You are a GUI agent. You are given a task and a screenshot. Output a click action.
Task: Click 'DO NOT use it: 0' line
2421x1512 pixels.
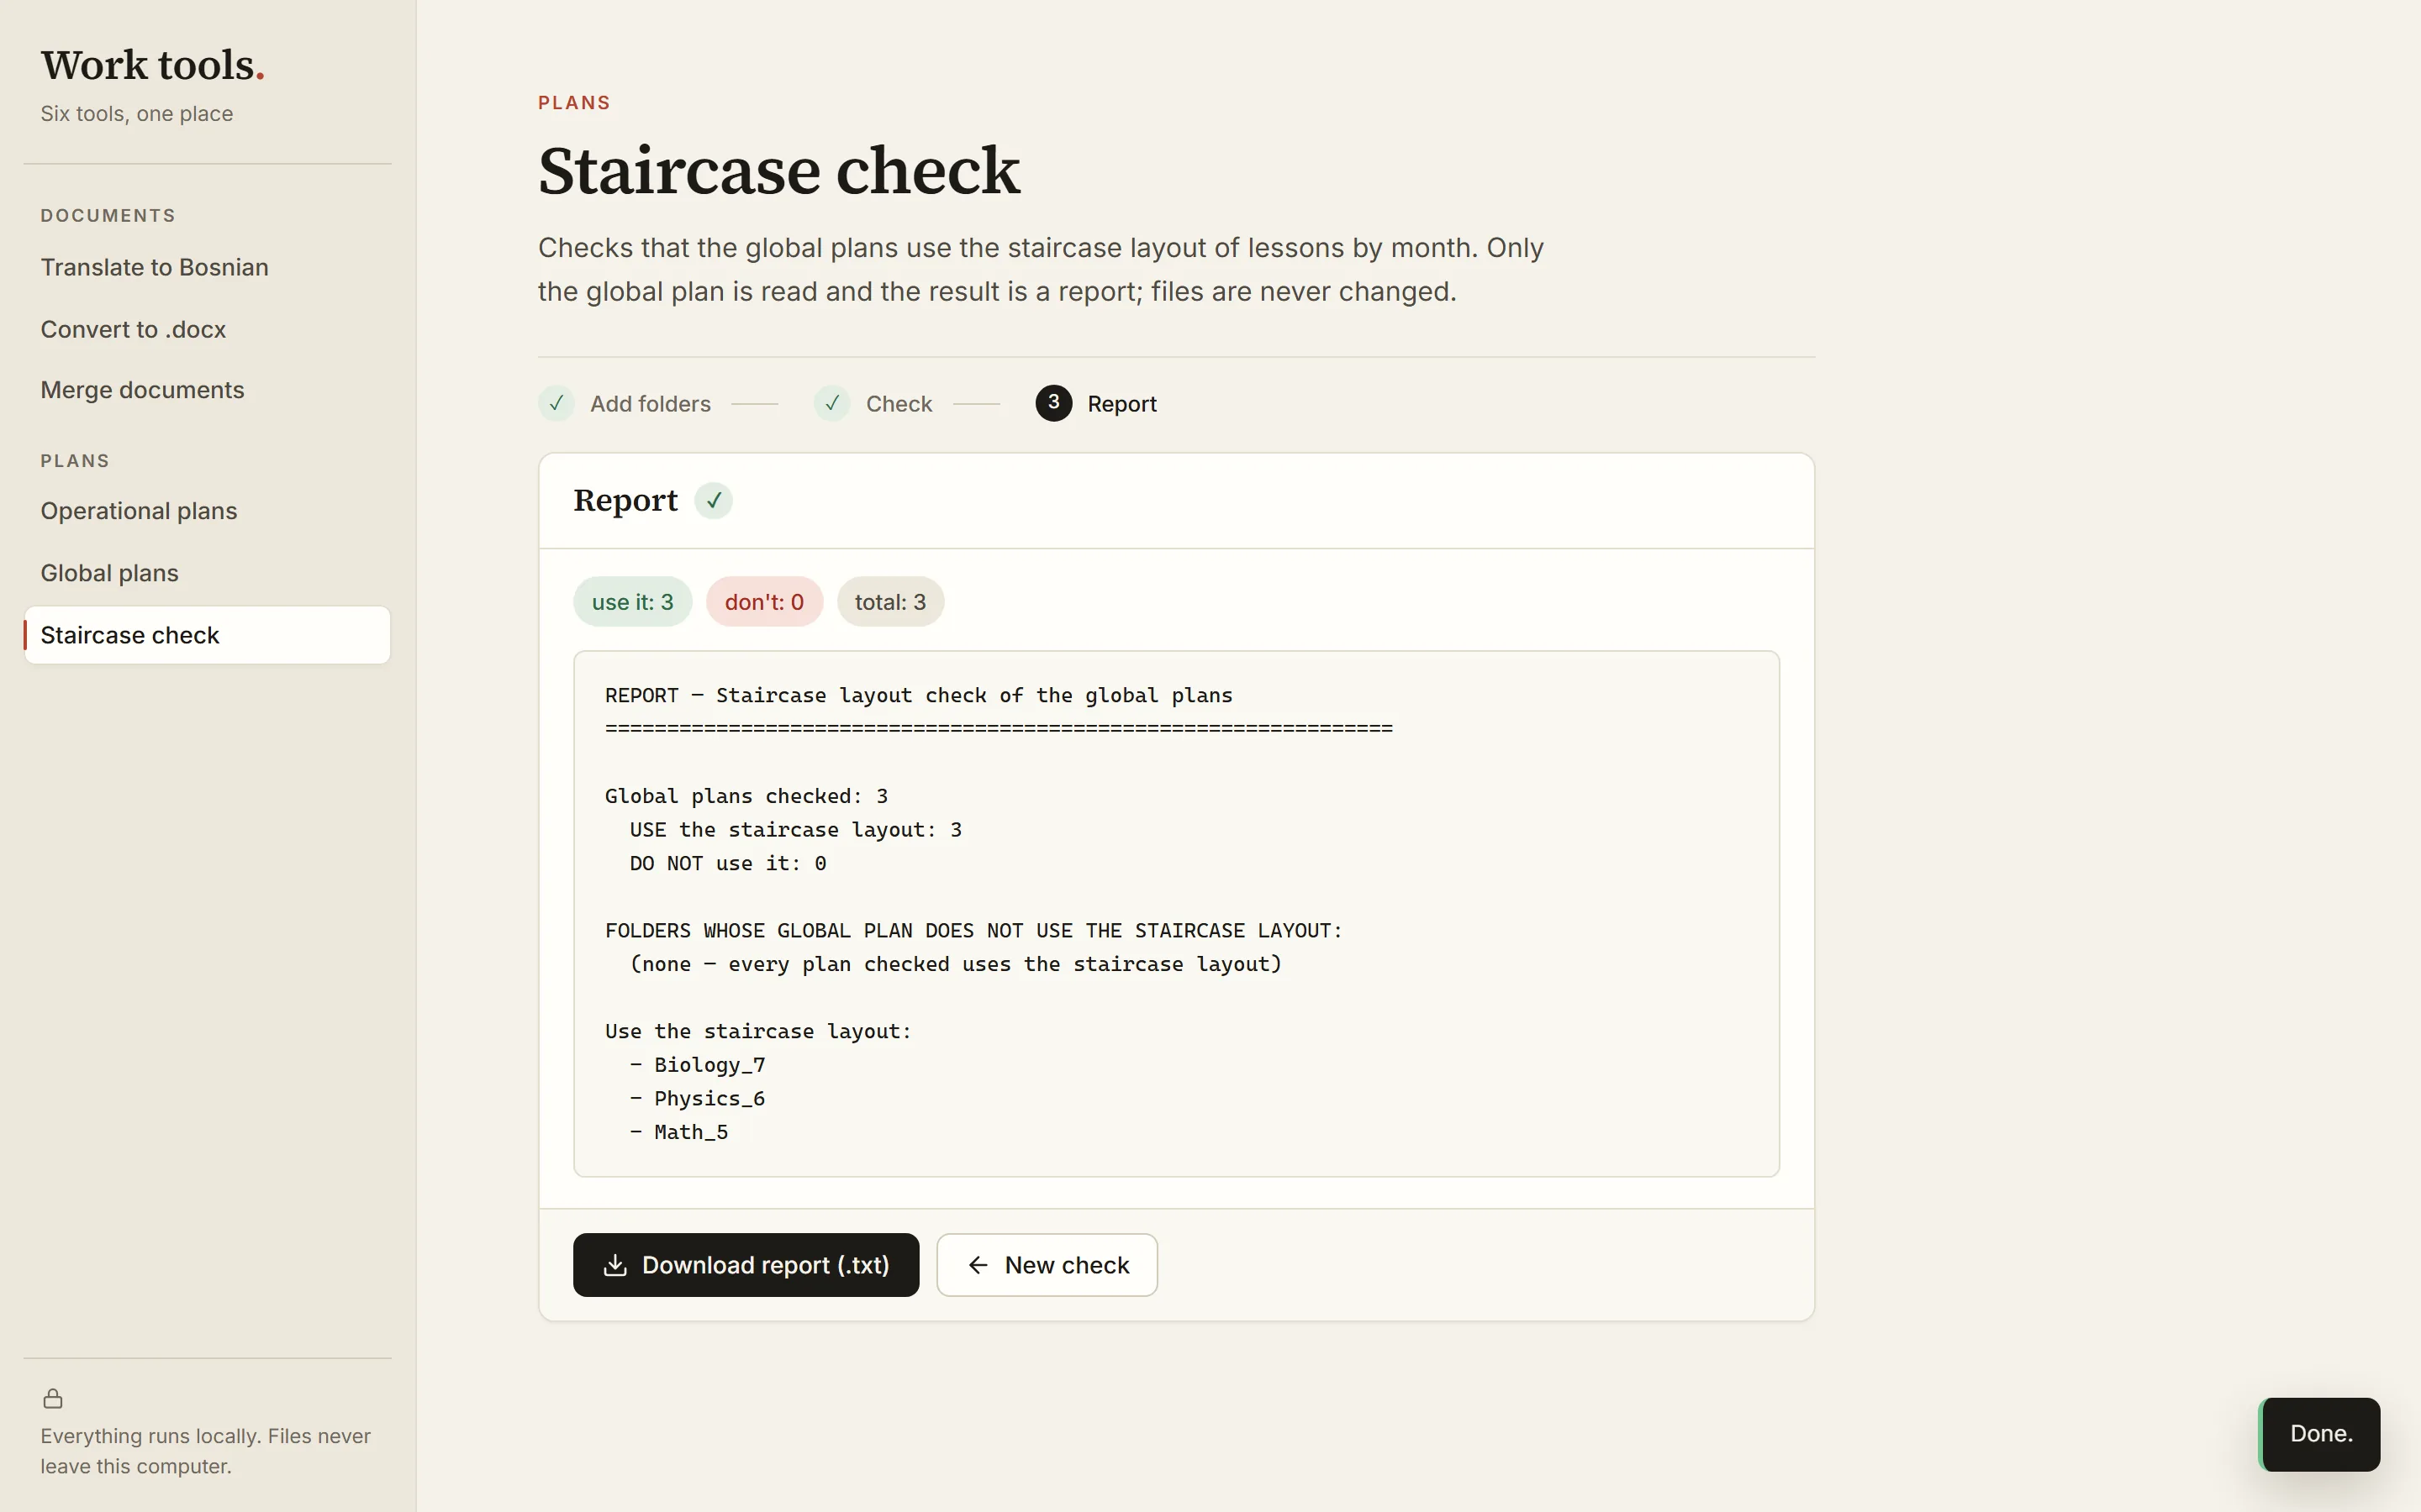727,863
